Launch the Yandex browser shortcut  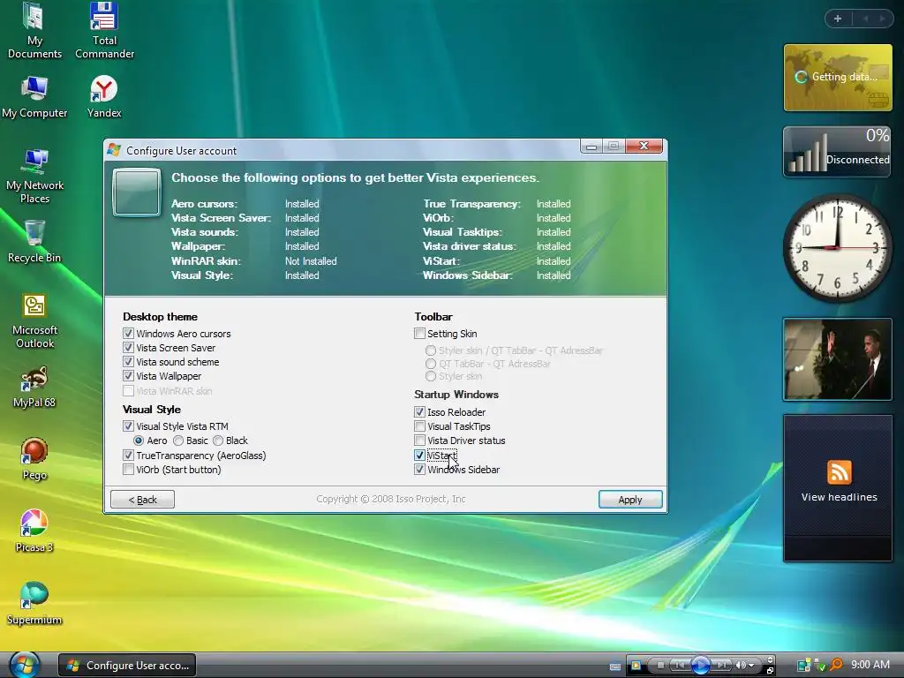(x=104, y=97)
